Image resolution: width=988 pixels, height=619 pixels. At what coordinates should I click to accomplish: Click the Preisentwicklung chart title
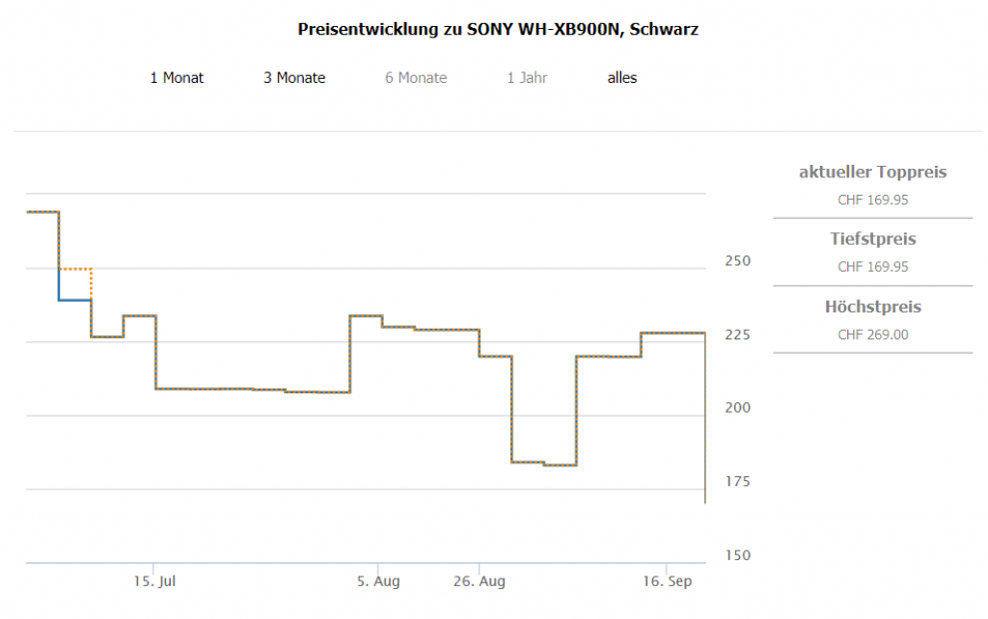coord(498,30)
